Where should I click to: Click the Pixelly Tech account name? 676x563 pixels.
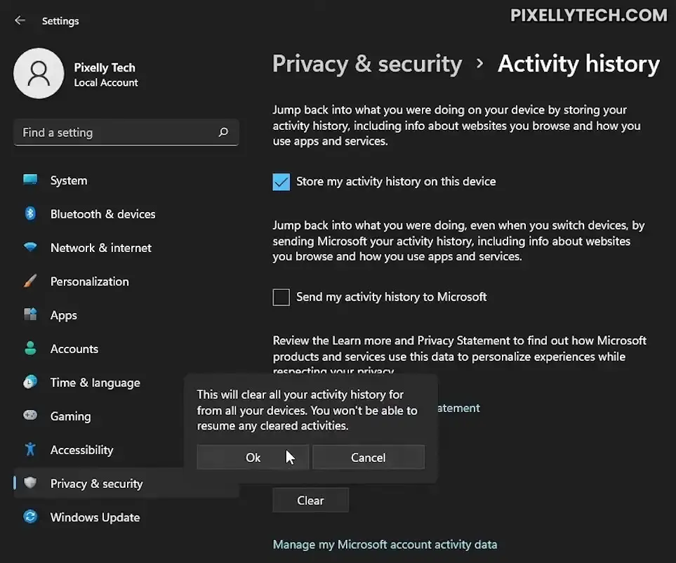105,67
